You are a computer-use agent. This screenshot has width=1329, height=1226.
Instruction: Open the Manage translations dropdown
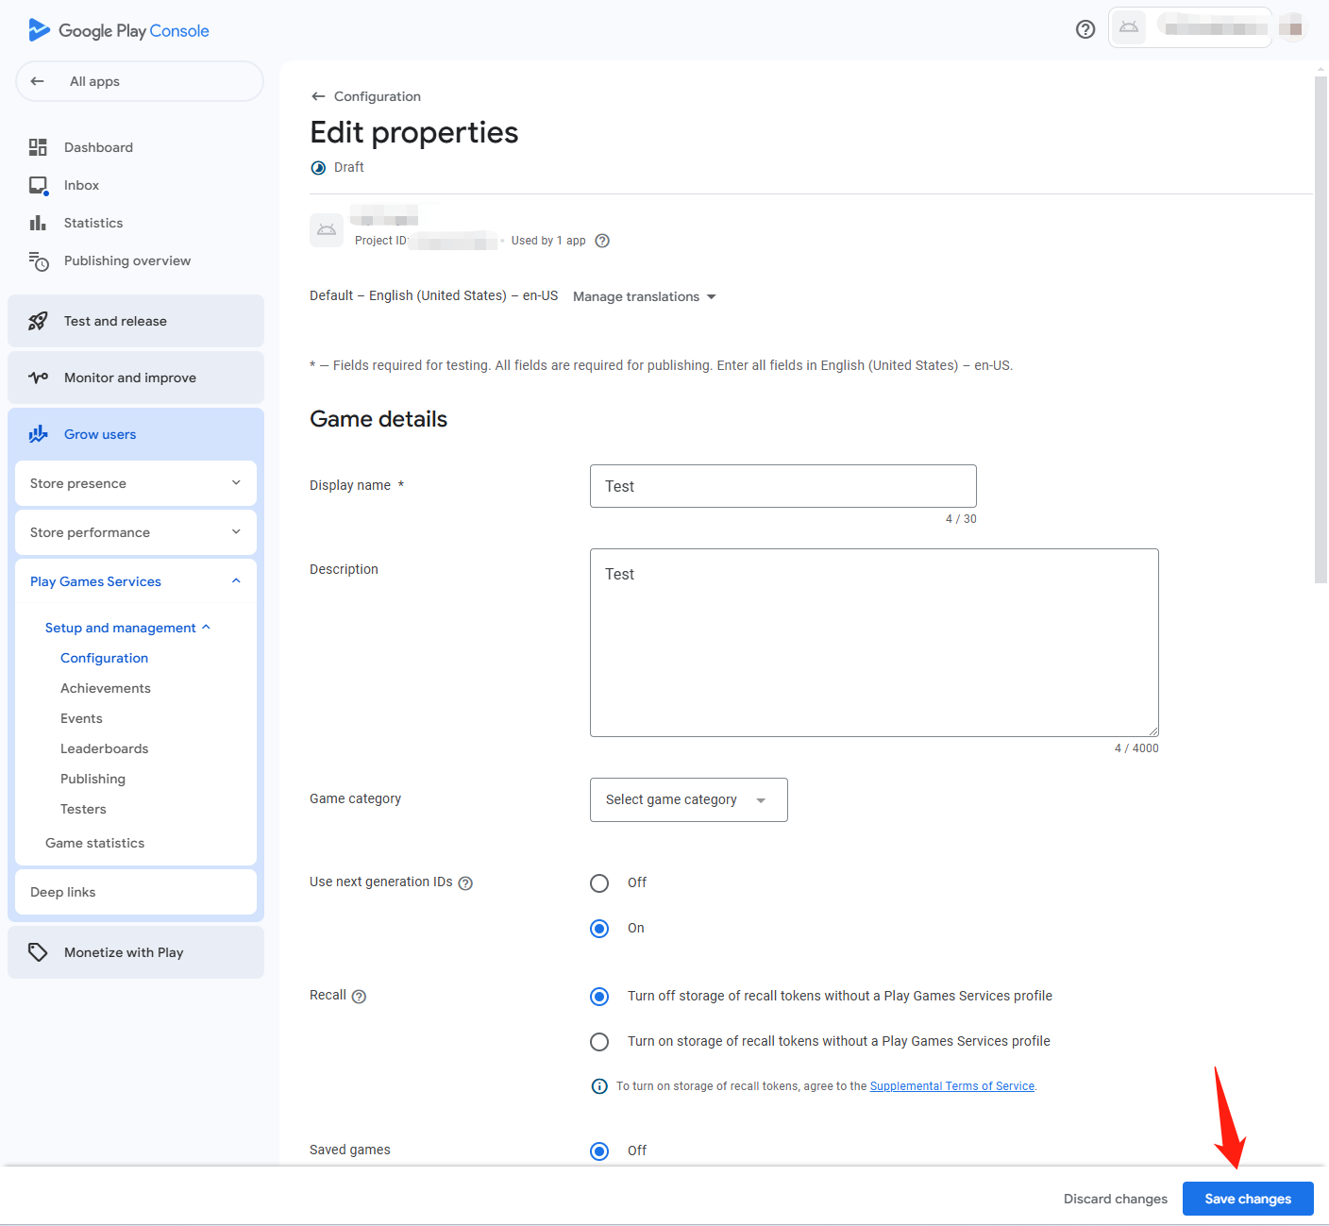[644, 296]
